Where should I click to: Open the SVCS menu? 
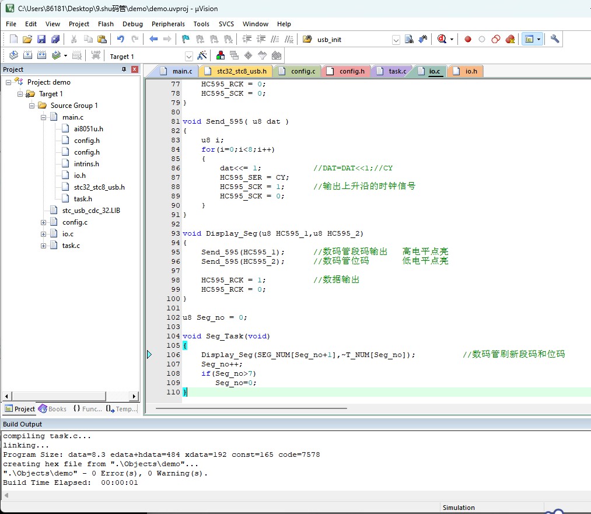pos(226,24)
